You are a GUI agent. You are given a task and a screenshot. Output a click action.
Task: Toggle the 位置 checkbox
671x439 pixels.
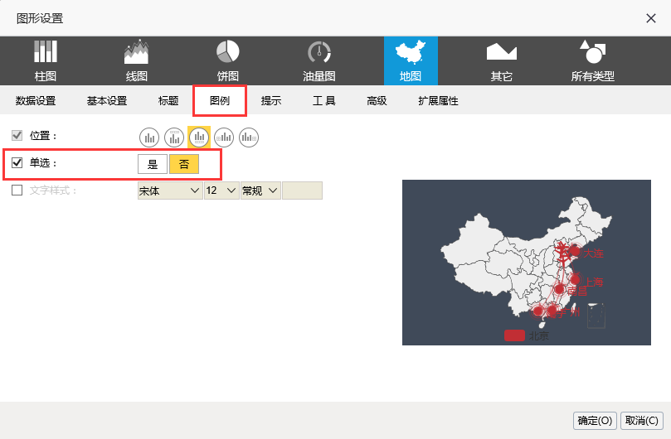click(17, 136)
